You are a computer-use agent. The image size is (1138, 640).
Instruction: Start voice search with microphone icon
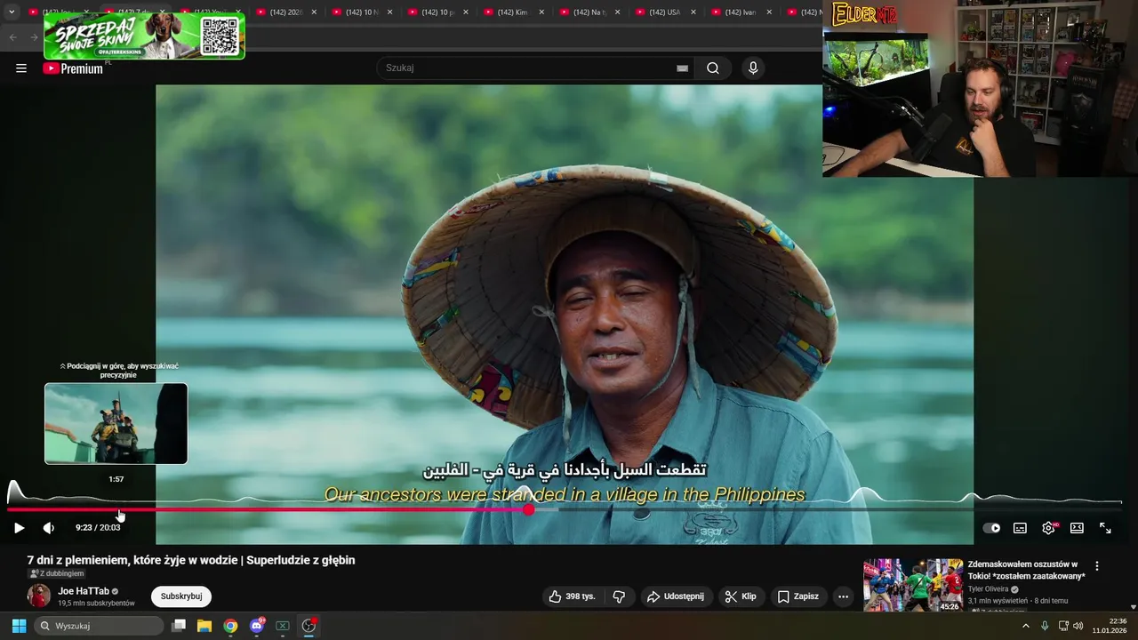click(x=753, y=68)
